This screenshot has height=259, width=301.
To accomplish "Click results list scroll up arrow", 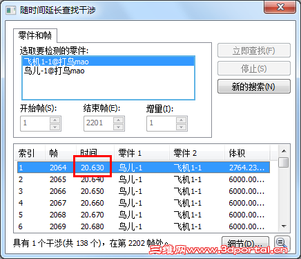I will click(284, 151).
